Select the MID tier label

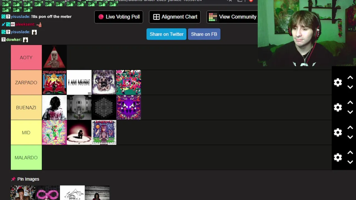click(26, 132)
